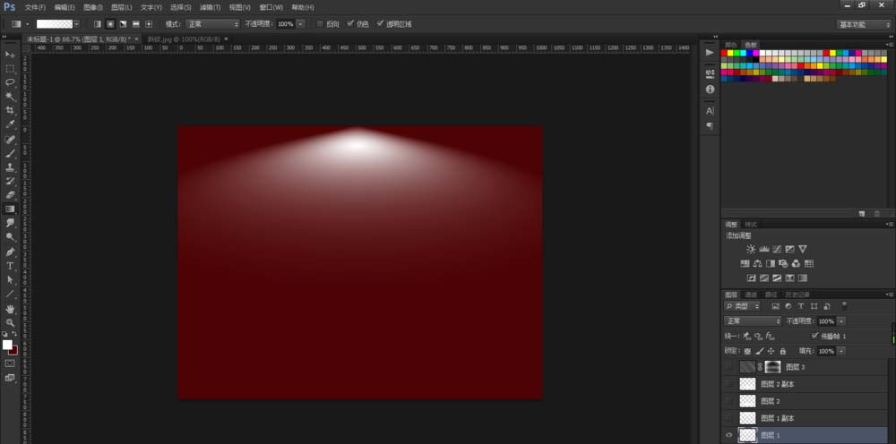Hide the 图层 1 layer
Image resolution: width=896 pixels, height=444 pixels.
pyautogui.click(x=728, y=435)
